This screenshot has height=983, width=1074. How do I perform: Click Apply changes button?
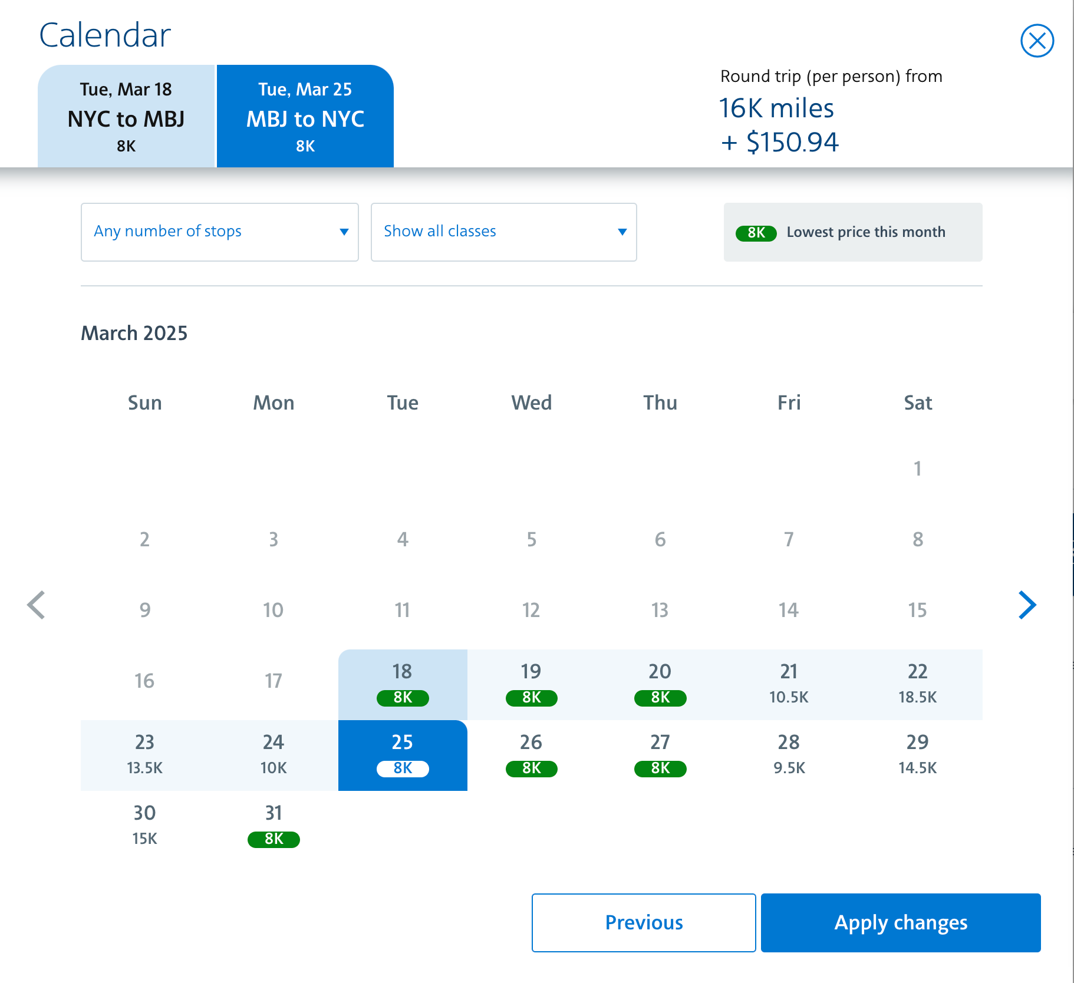[900, 922]
